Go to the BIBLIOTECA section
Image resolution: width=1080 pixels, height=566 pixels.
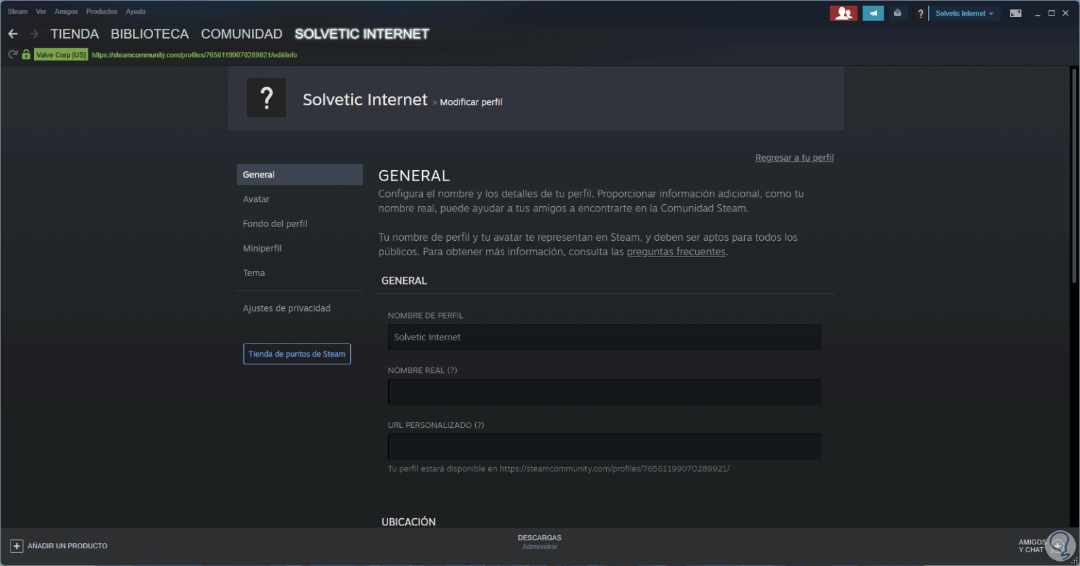pos(150,34)
